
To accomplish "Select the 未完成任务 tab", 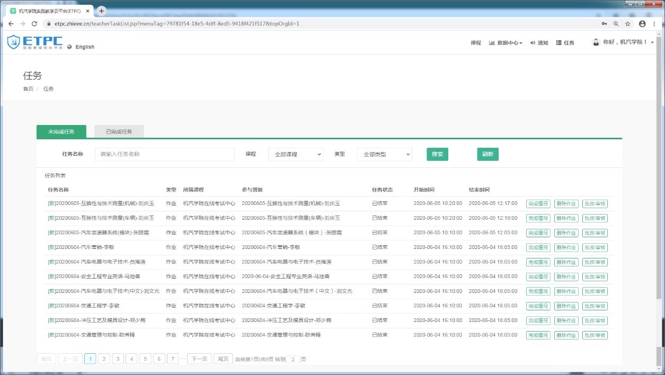I will [x=61, y=131].
